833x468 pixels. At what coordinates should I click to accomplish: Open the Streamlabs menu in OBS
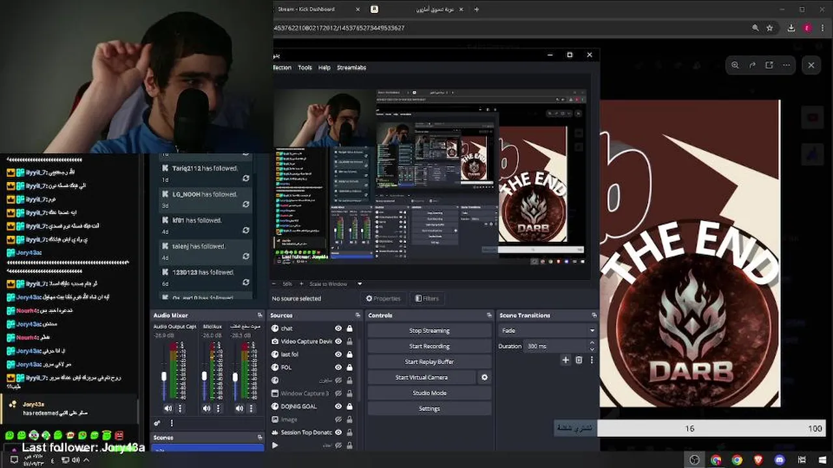point(351,68)
